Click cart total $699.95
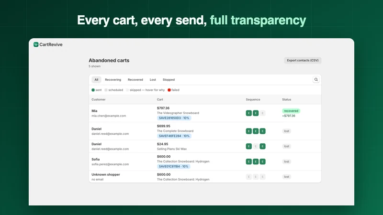This screenshot has width=383, height=215. [x=163, y=126]
